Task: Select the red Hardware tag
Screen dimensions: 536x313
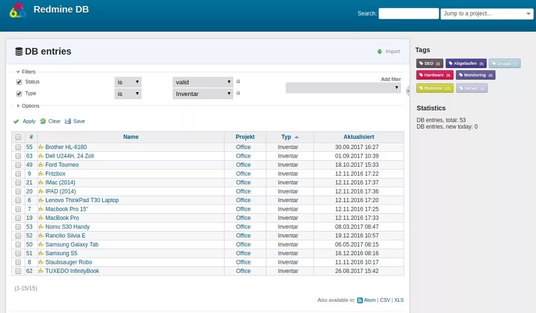Action: tap(435, 75)
